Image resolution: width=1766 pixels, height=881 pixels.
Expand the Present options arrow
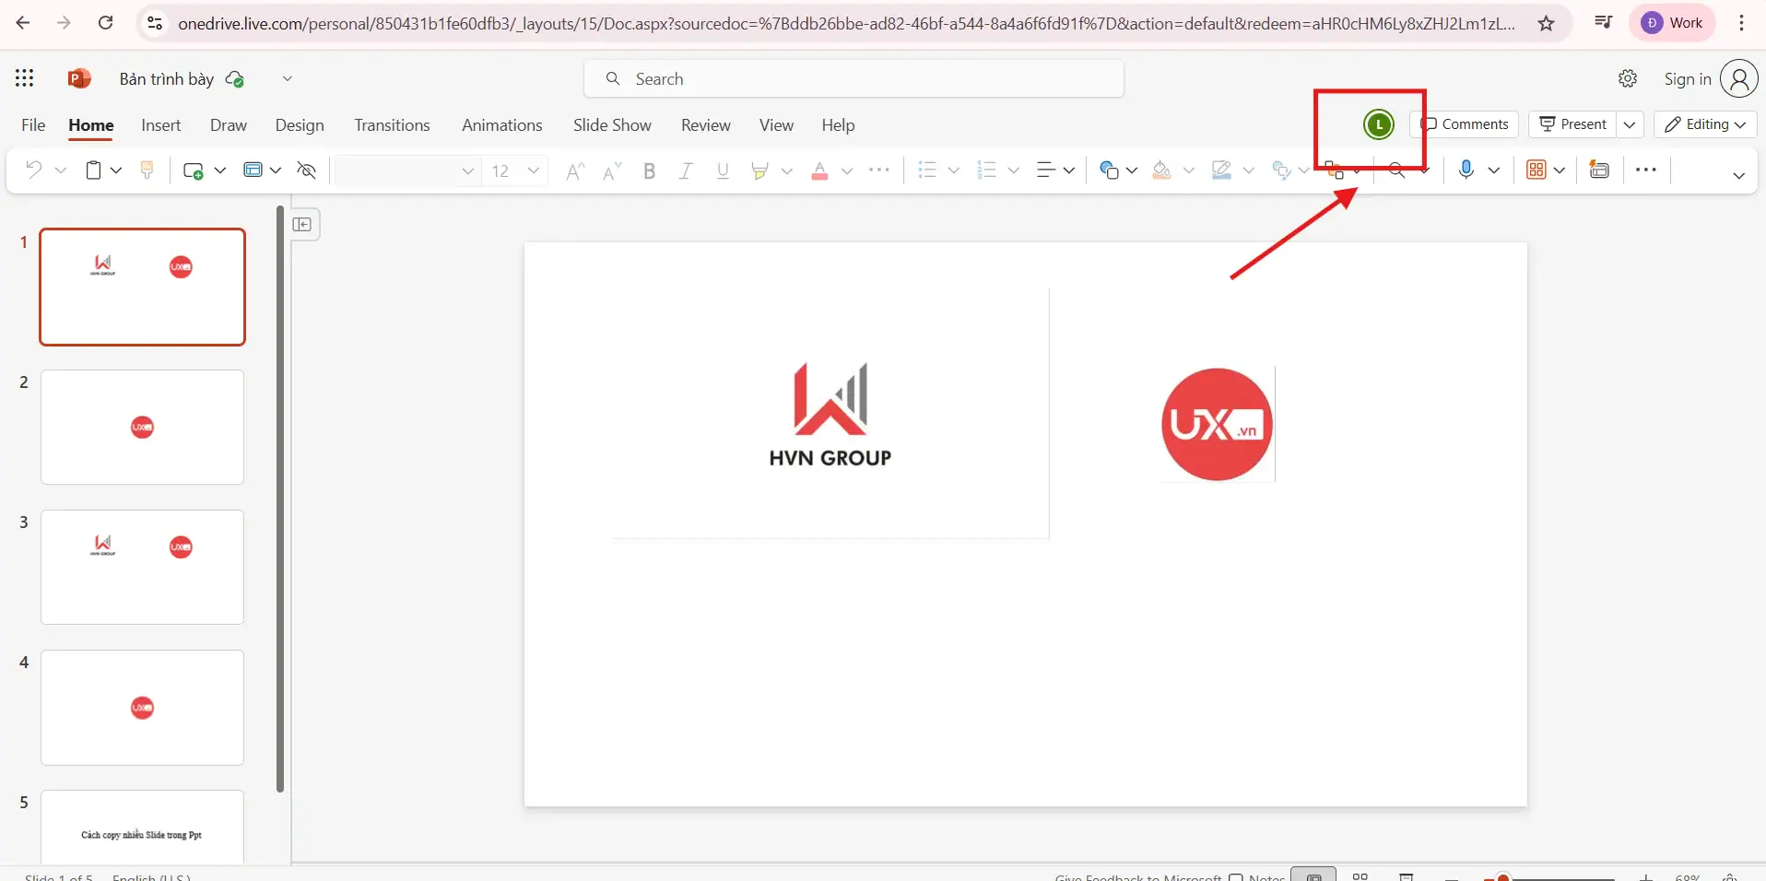tap(1630, 124)
